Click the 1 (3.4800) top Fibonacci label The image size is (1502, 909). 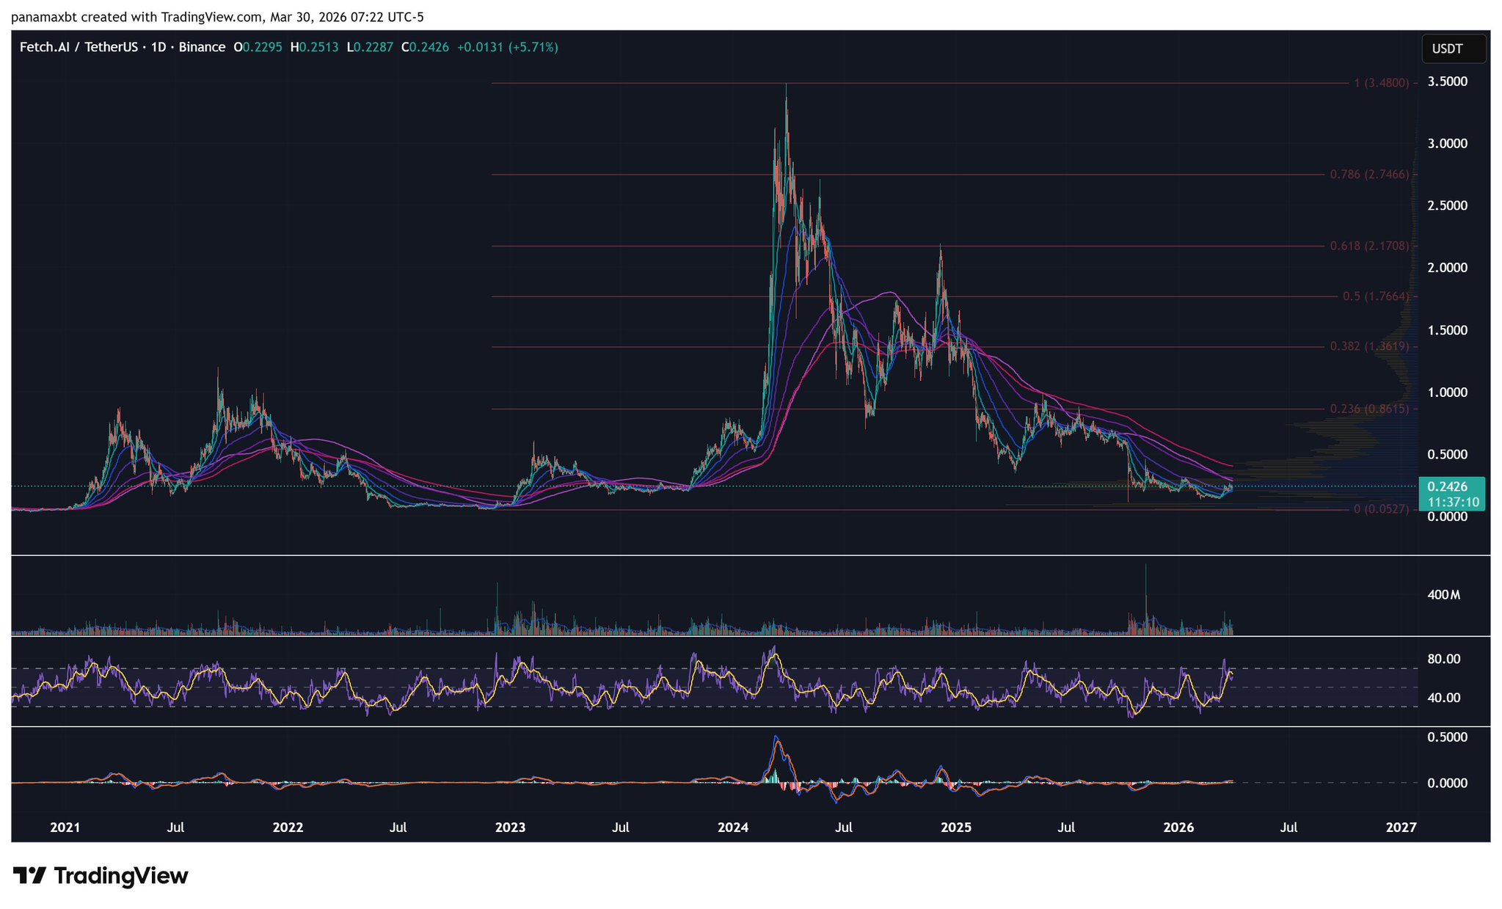click(1381, 83)
